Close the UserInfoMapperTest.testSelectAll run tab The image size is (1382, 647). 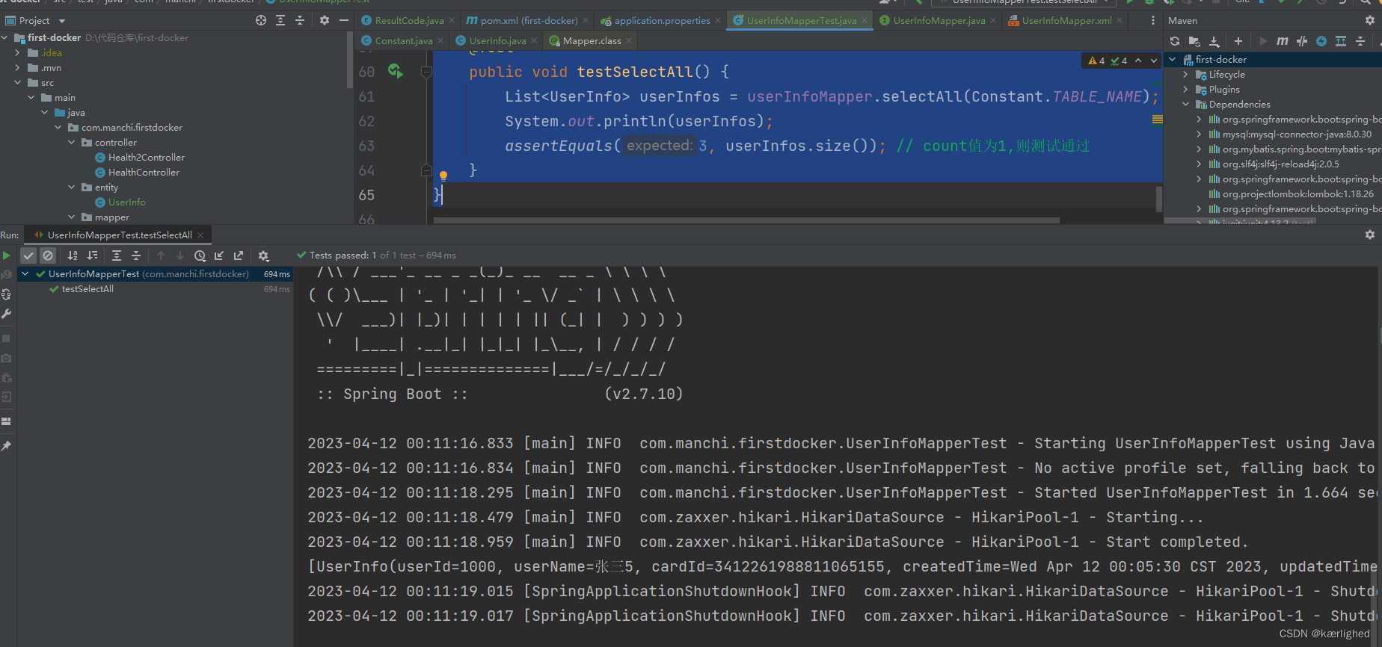200,235
